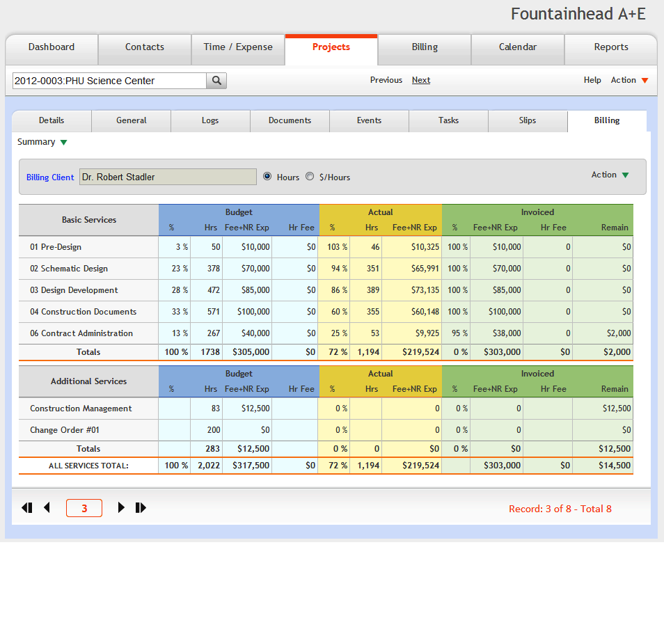Expand the Summary dropdown arrow

coord(63,143)
